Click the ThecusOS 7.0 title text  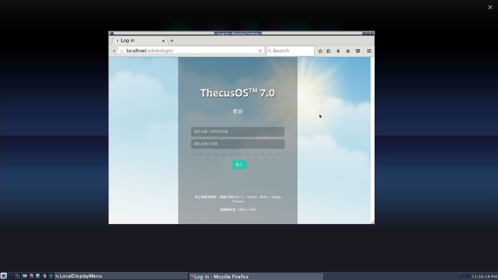[x=238, y=93]
